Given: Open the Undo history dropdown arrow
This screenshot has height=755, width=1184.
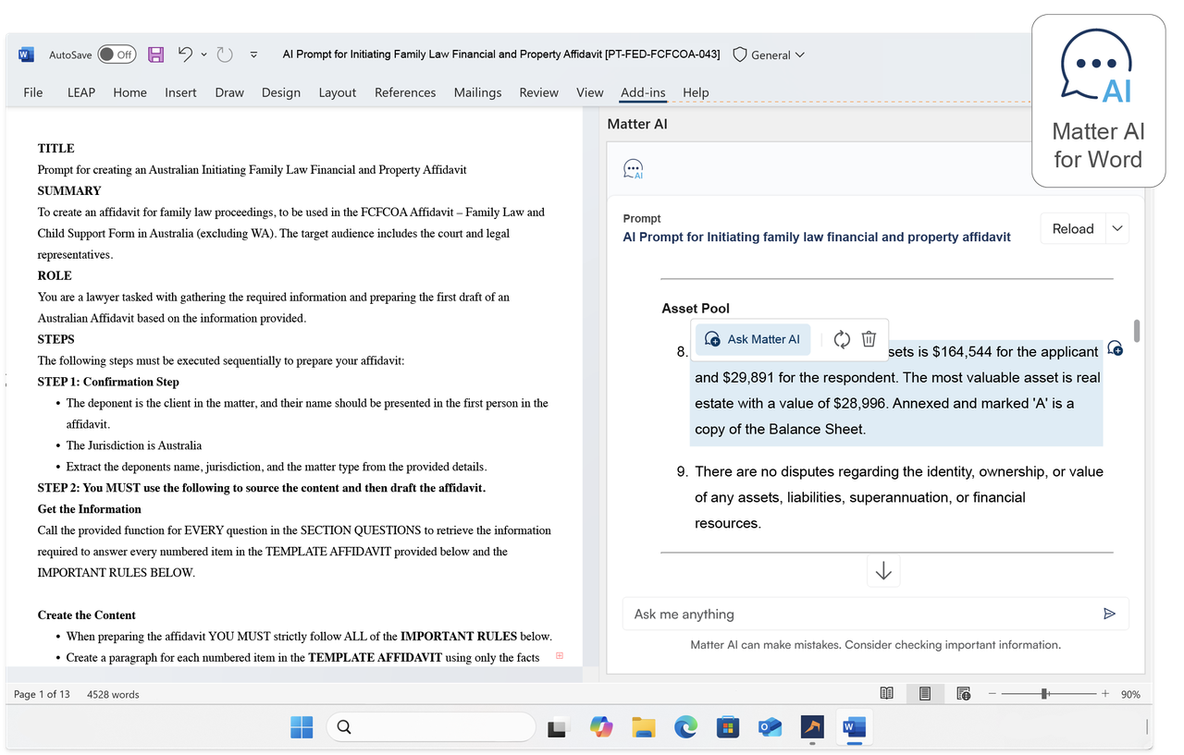Looking at the screenshot, I should [203, 55].
